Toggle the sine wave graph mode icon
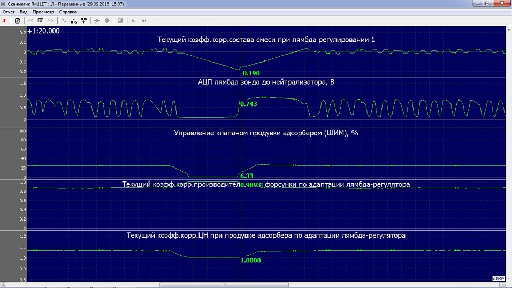Viewport: 512px width, 288px height. pos(64,20)
